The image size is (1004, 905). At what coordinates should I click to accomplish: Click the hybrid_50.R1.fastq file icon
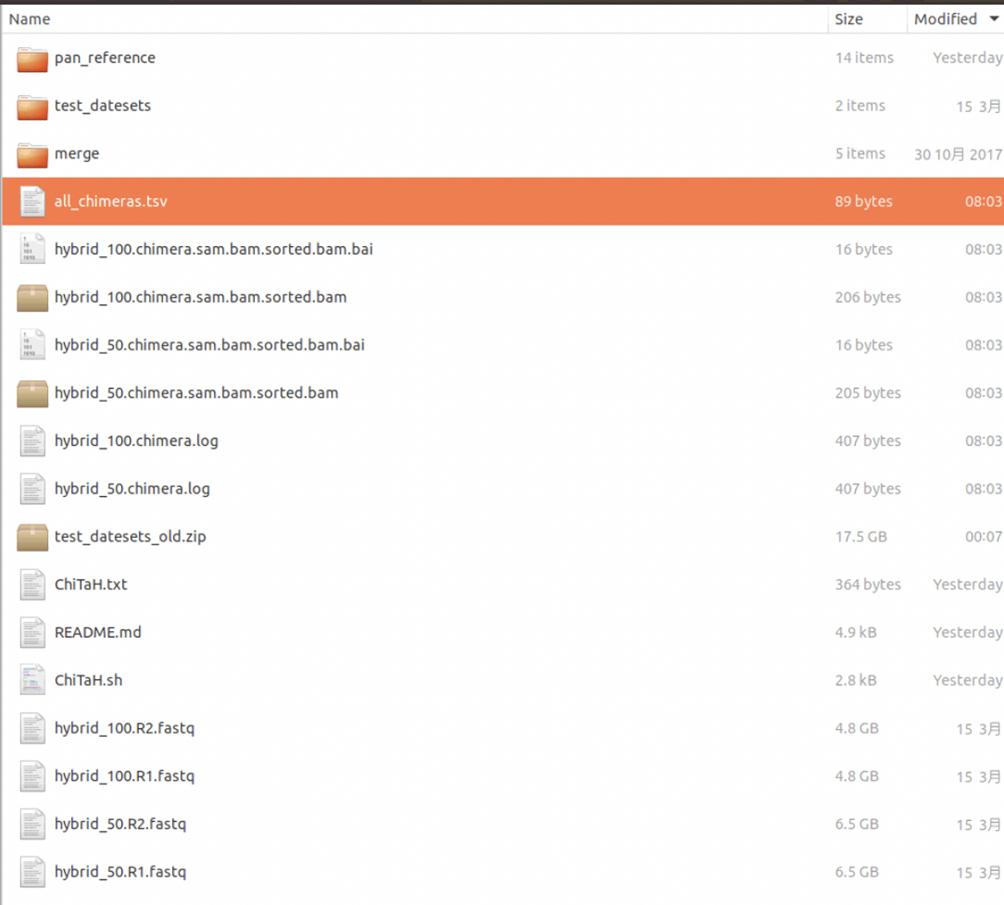(32, 872)
